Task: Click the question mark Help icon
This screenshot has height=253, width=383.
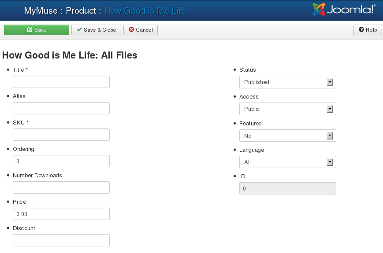Action: (361, 30)
